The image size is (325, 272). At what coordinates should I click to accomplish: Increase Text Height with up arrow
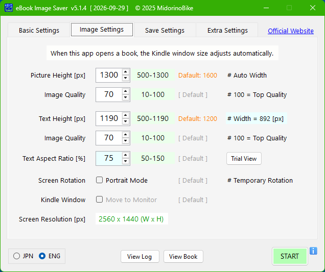(x=126, y=115)
